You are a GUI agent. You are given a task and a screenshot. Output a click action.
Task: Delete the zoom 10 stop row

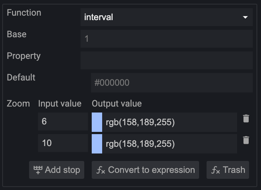[246, 140]
